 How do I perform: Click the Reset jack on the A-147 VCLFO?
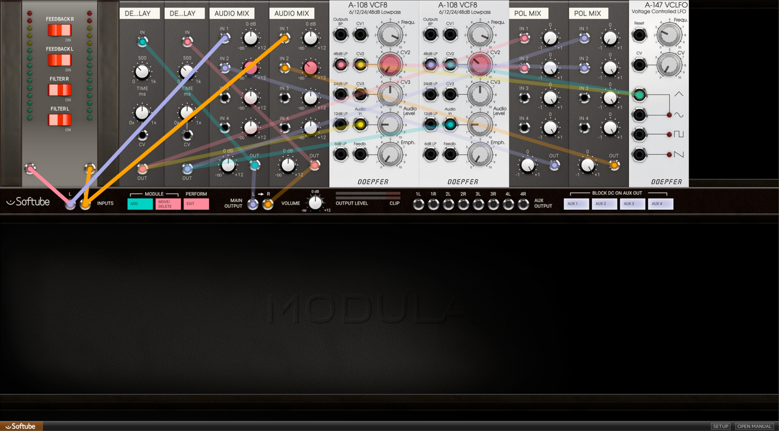639,35
